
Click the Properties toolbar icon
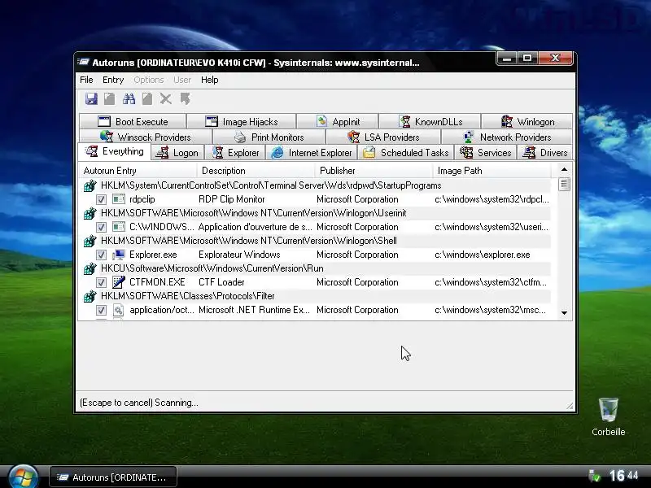147,98
